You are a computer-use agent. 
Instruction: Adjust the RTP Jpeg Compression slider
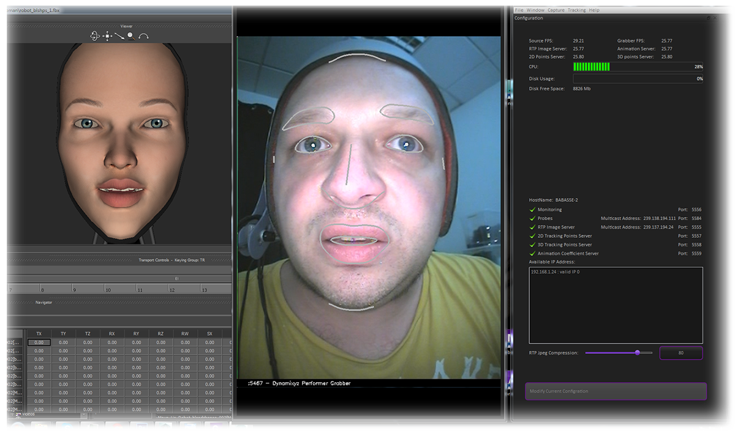pos(637,353)
